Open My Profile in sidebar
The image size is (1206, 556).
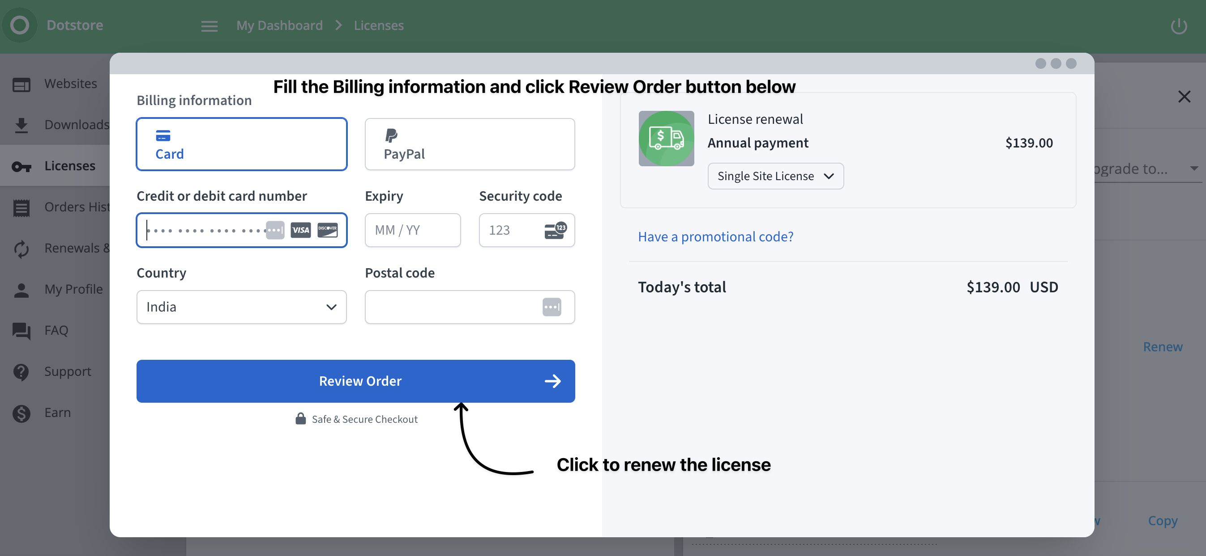pos(55,289)
